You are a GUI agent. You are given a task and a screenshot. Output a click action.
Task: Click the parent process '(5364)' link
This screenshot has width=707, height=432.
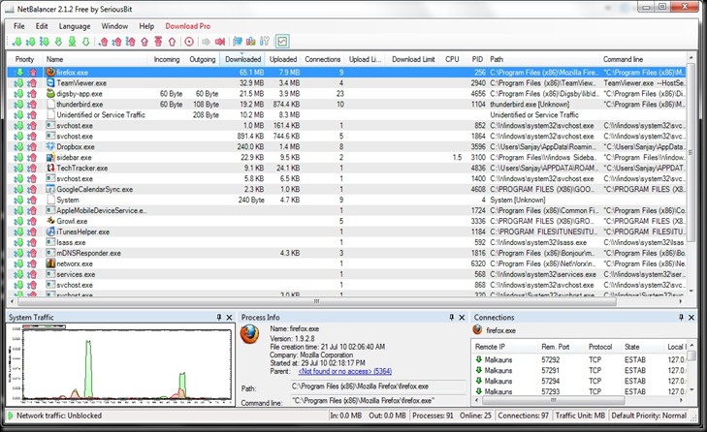(x=344, y=370)
